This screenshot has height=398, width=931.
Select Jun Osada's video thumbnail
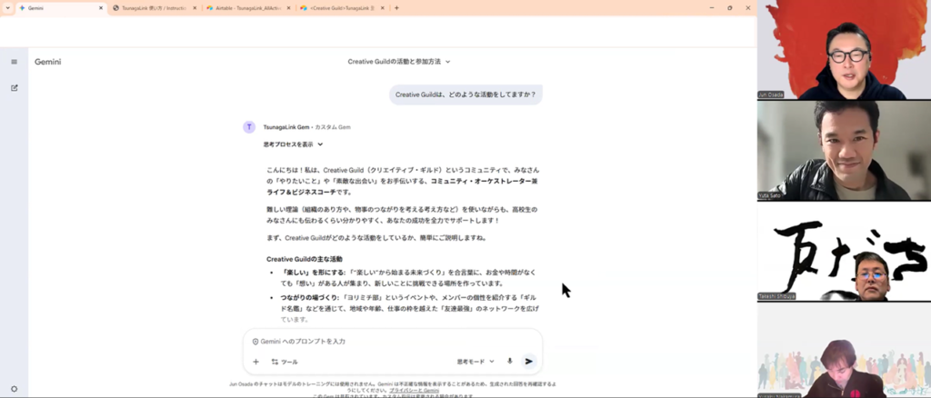point(844,50)
